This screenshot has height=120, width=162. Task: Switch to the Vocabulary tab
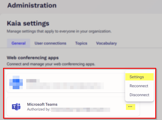click(x=106, y=43)
